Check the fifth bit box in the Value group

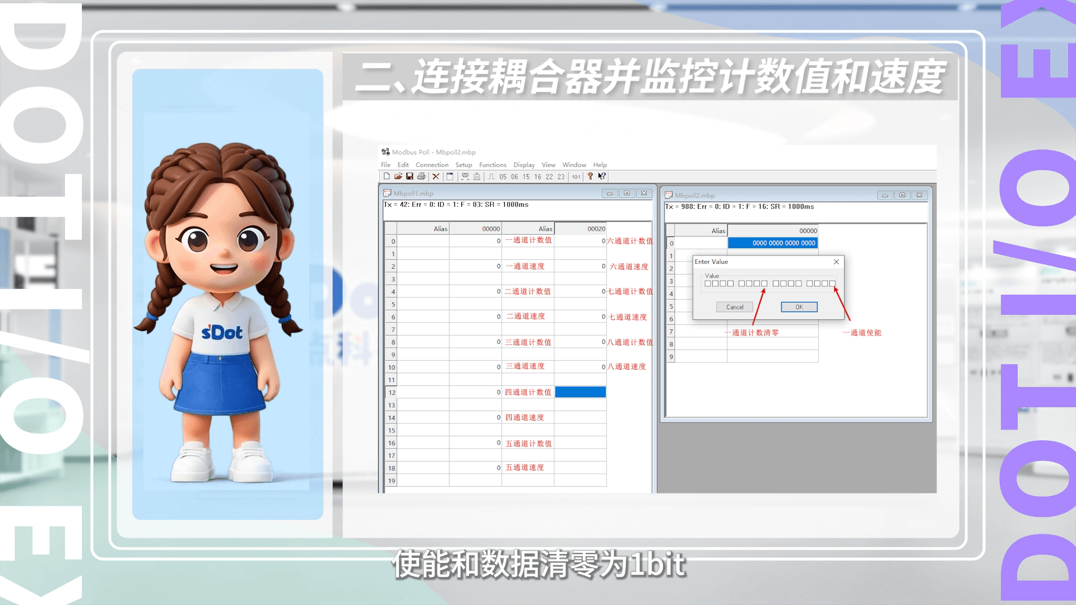[740, 283]
